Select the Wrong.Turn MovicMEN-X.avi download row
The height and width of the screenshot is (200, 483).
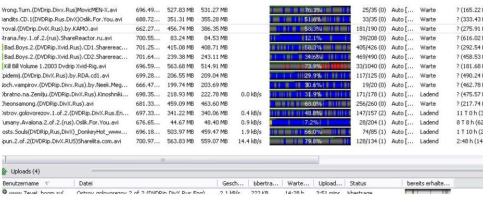click(241, 10)
